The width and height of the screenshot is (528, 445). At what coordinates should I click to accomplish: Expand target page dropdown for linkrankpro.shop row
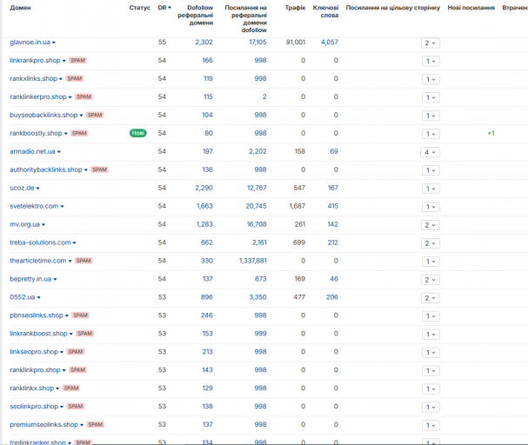[x=431, y=61]
